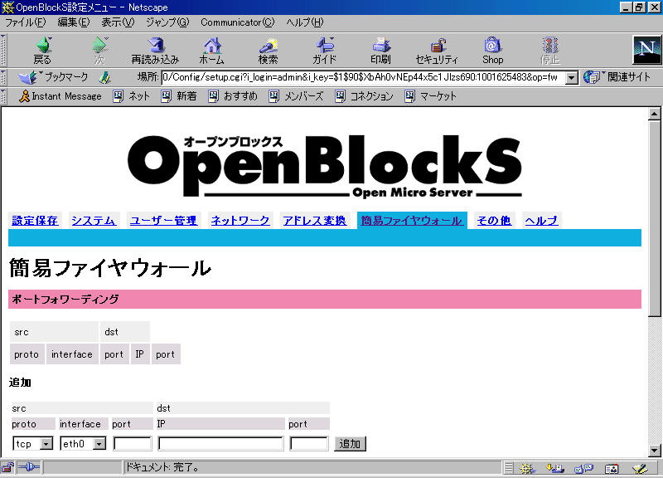Open the システム tab link

(94, 221)
